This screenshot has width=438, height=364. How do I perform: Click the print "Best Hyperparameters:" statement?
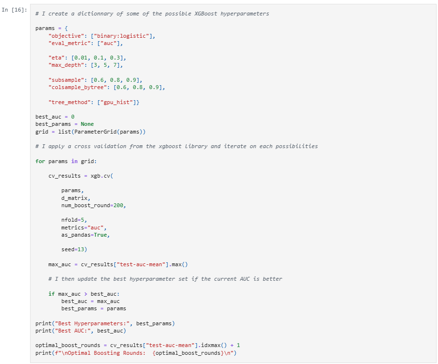coord(105,323)
